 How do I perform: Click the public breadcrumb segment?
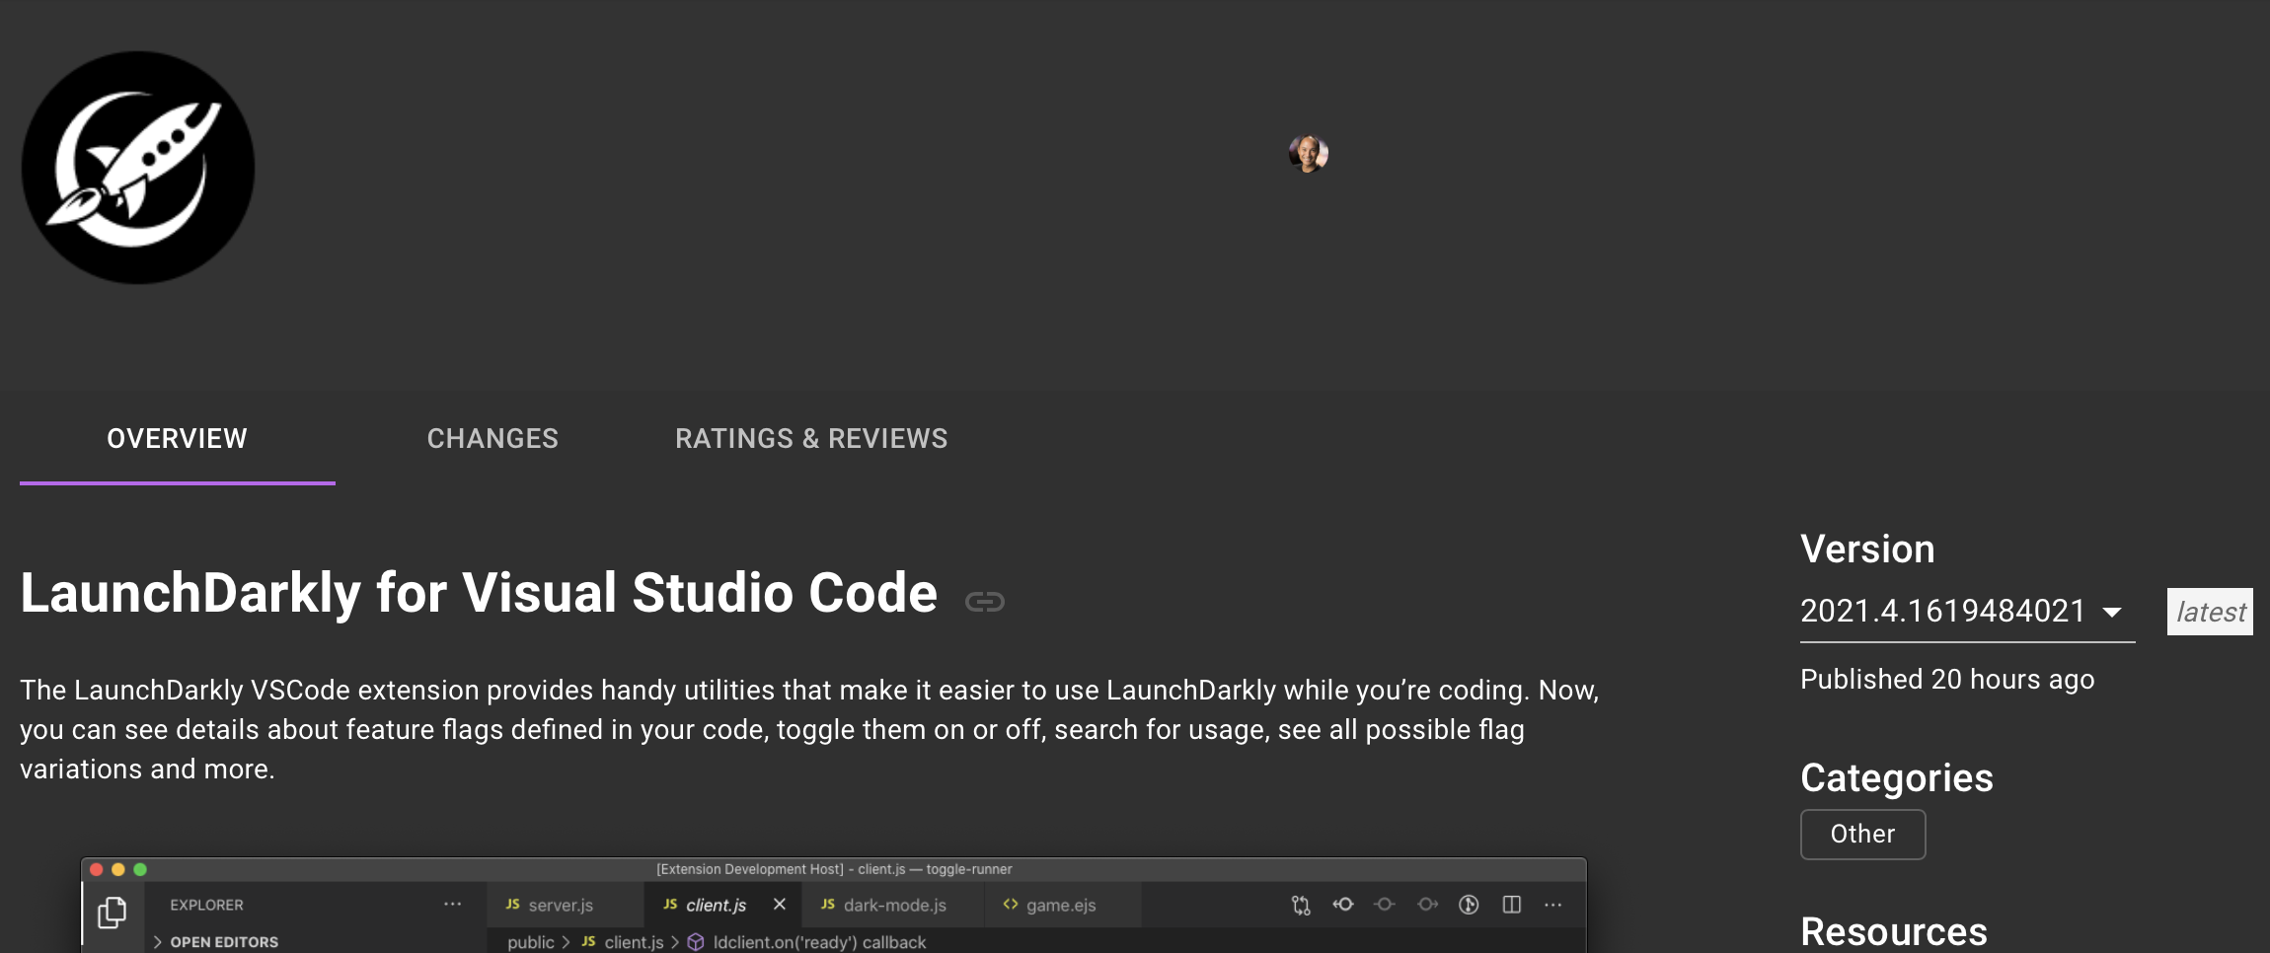click(531, 942)
